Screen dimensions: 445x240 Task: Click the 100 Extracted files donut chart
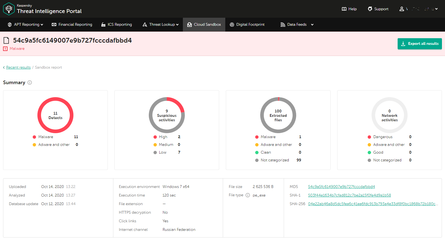pyautogui.click(x=278, y=115)
